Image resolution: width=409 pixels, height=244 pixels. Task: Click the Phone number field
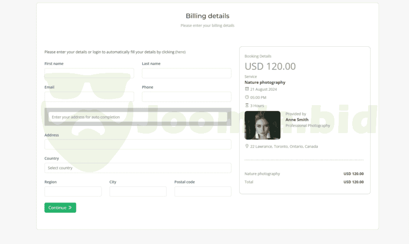pyautogui.click(x=186, y=97)
